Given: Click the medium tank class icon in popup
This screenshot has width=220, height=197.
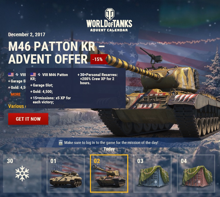Looking at the screenshot, I should tap(39, 75).
